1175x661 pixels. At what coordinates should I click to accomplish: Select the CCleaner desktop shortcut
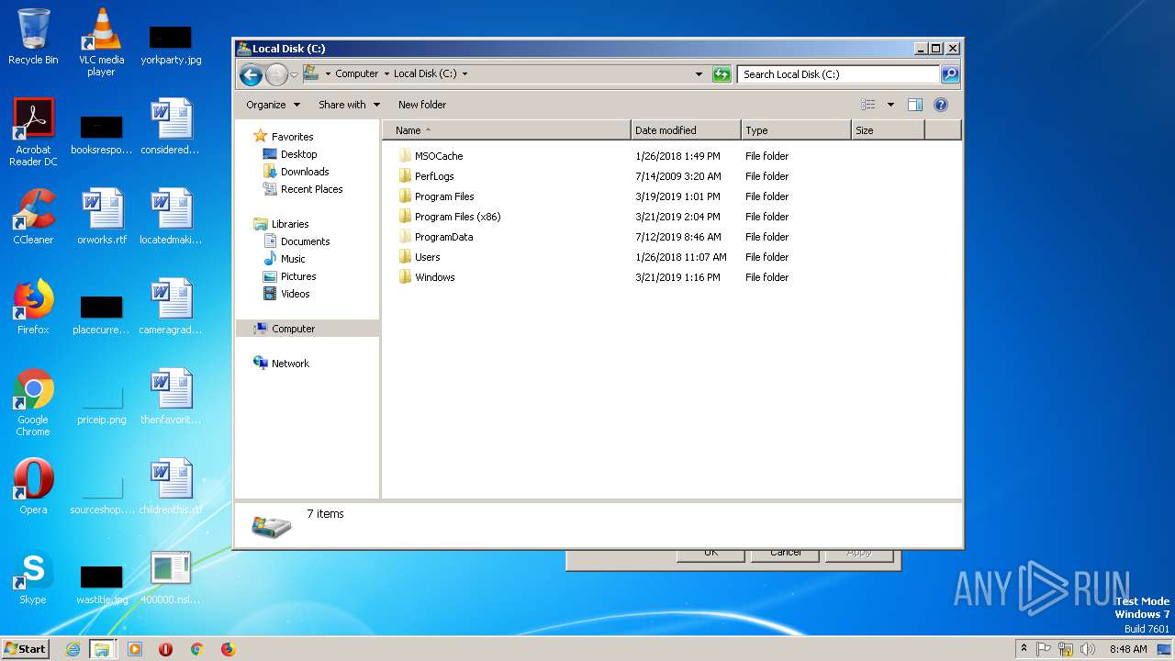tap(33, 217)
